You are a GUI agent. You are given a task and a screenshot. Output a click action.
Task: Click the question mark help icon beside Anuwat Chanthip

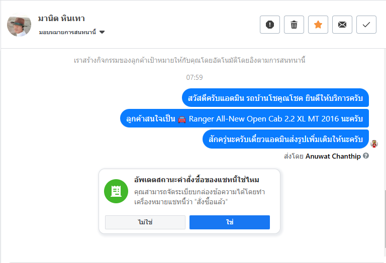tap(366, 156)
